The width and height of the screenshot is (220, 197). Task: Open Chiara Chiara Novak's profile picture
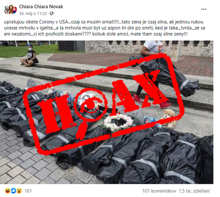click(x=11, y=10)
